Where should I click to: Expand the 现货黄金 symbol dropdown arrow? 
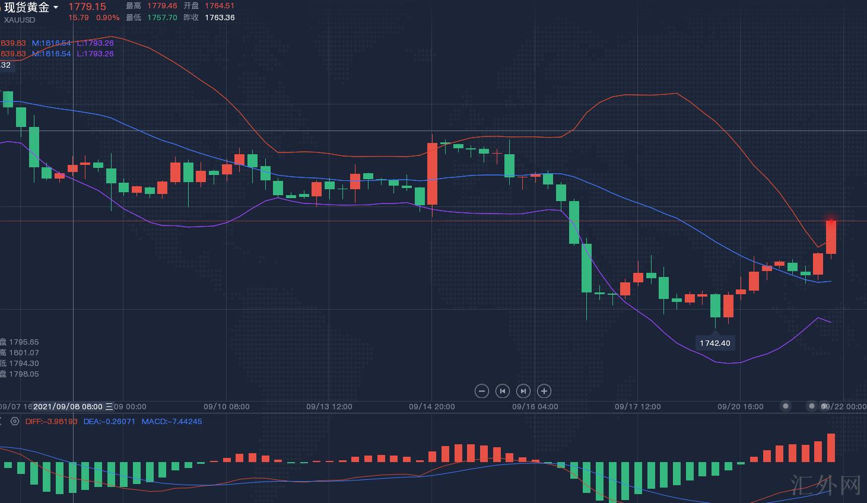(56, 8)
